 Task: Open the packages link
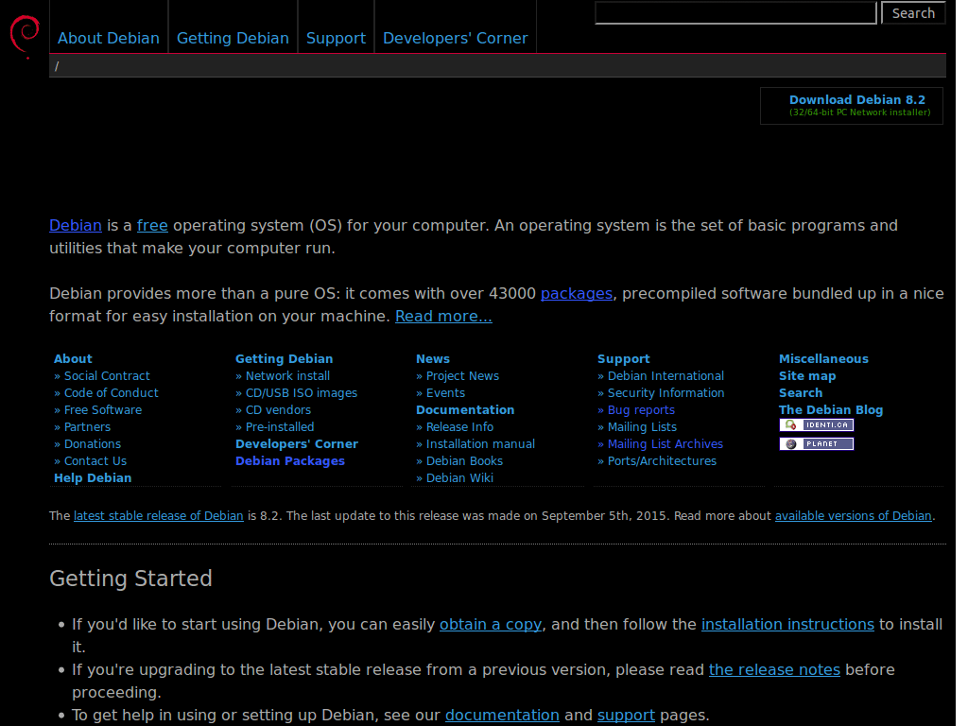click(577, 294)
